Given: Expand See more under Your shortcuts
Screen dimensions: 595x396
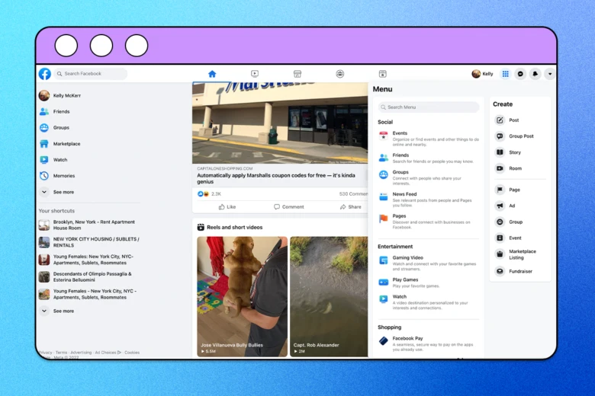Looking at the screenshot, I should pyautogui.click(x=56, y=311).
